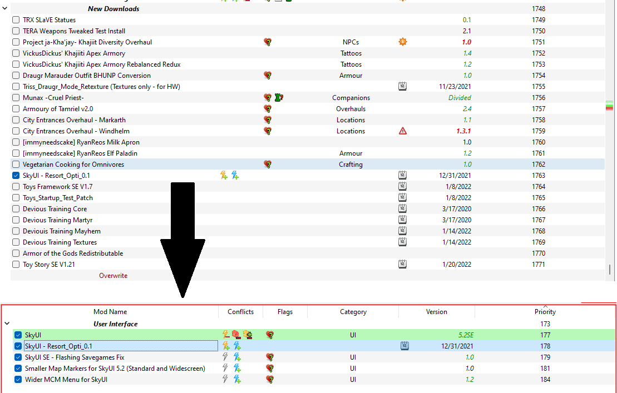The image size is (617, 393).
Task: Click the 5.2SE version text on SkyUI row
Action: pyautogui.click(x=466, y=335)
